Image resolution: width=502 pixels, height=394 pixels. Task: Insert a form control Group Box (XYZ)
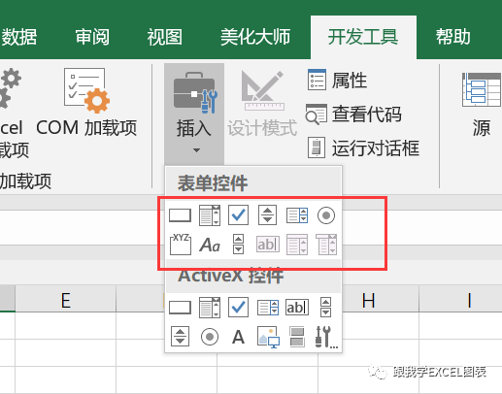click(181, 245)
